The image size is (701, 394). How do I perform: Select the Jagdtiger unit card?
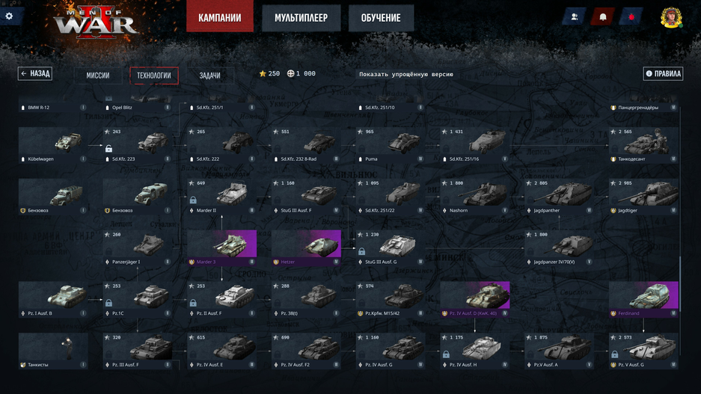(643, 197)
